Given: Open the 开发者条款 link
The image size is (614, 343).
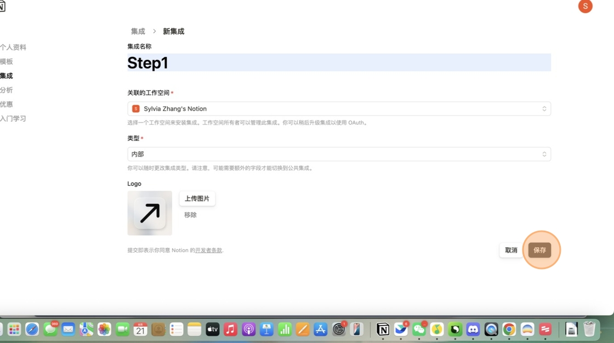Looking at the screenshot, I should [x=209, y=250].
